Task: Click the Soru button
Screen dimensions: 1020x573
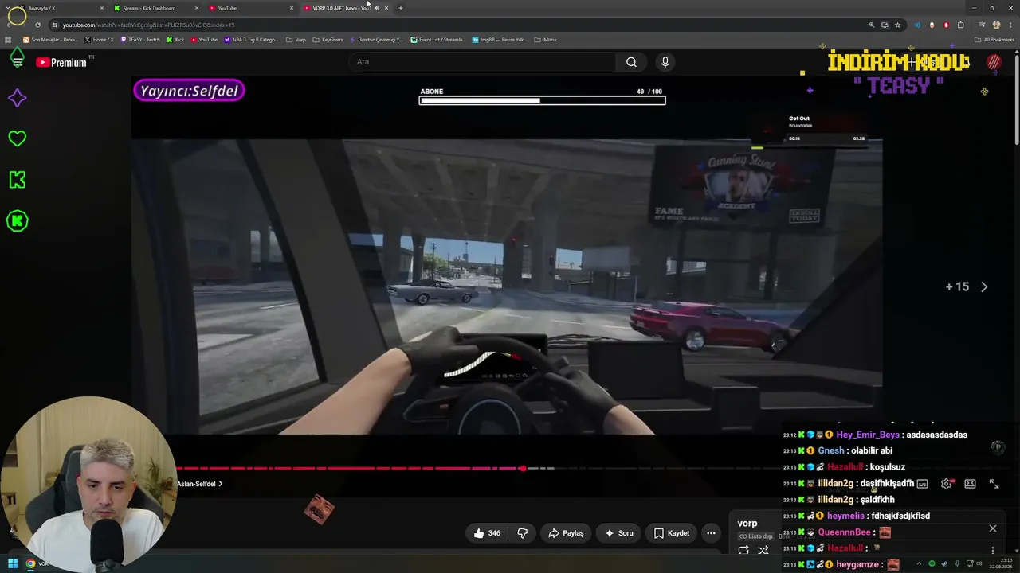Action: (619, 533)
